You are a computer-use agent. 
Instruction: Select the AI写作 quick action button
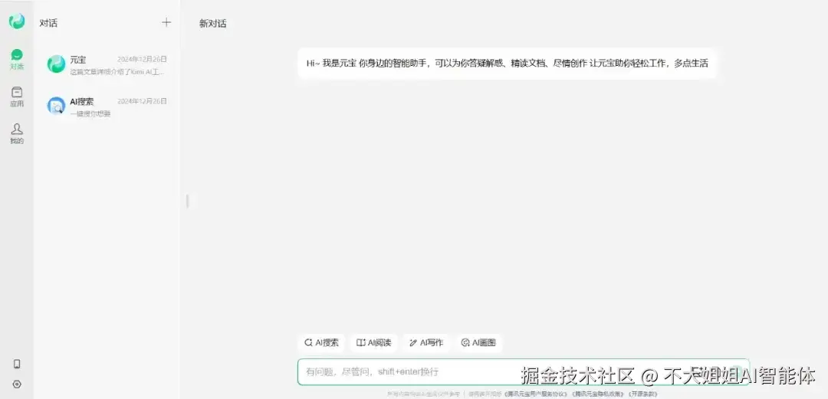(426, 342)
